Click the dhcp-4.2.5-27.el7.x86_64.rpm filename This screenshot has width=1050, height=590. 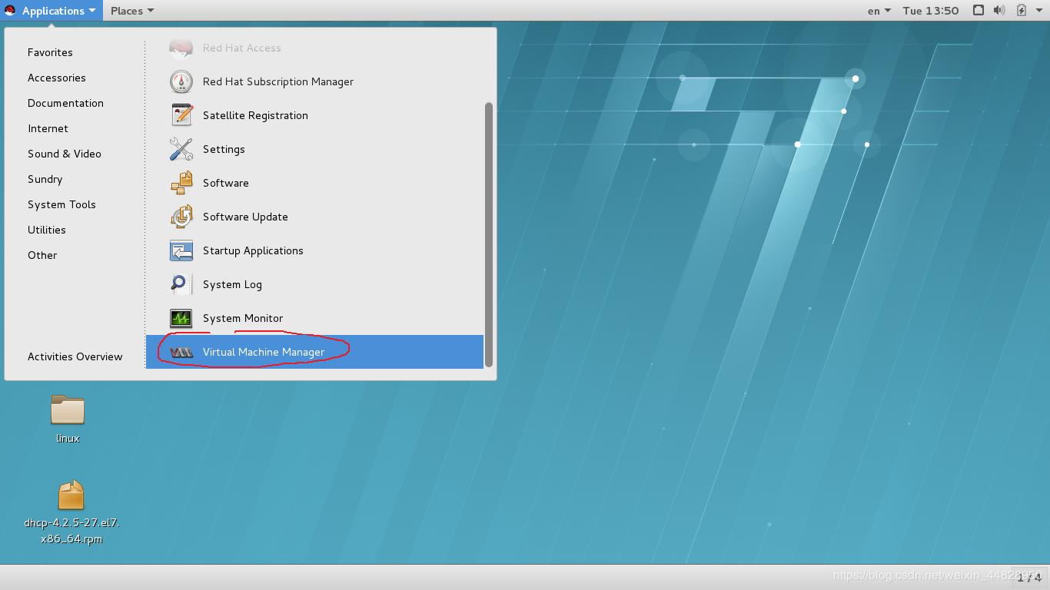click(x=71, y=531)
